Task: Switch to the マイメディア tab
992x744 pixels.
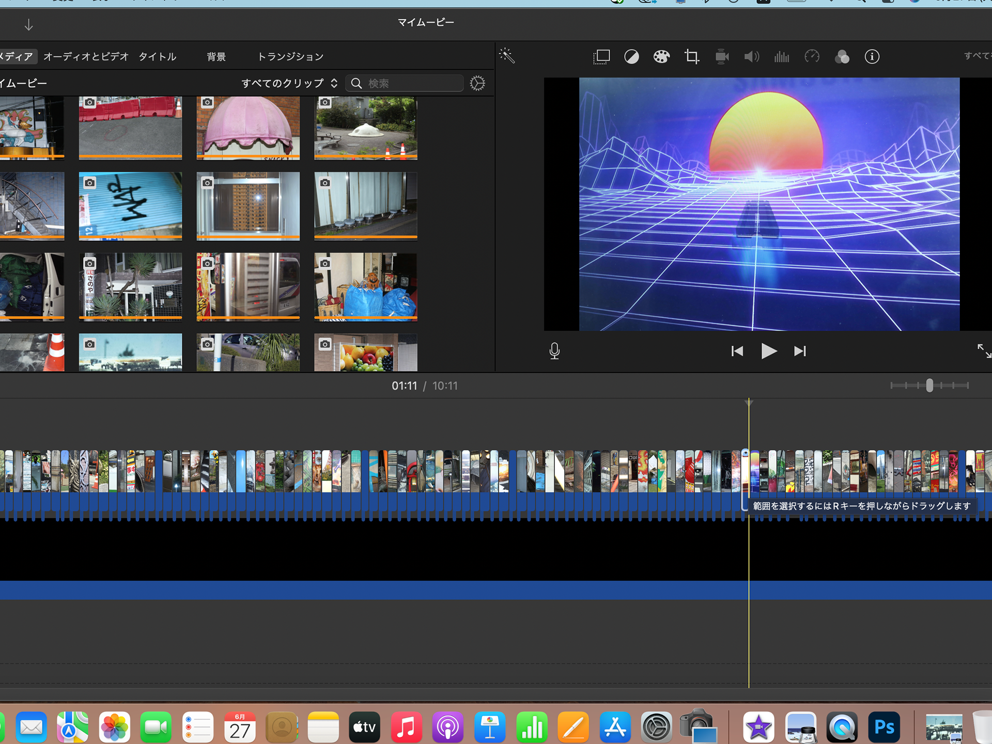Action: (x=17, y=56)
